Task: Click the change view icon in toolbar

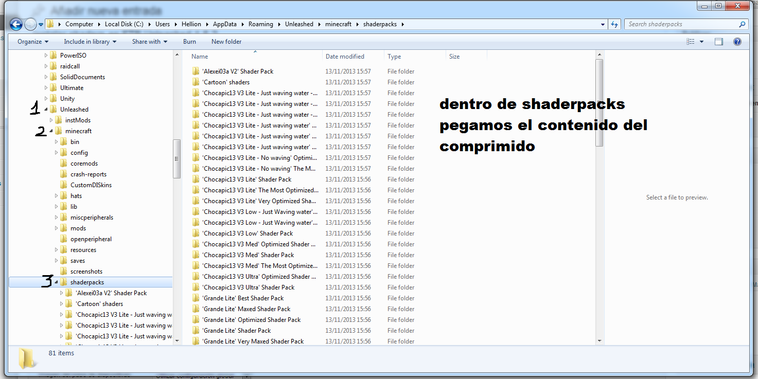Action: (691, 42)
